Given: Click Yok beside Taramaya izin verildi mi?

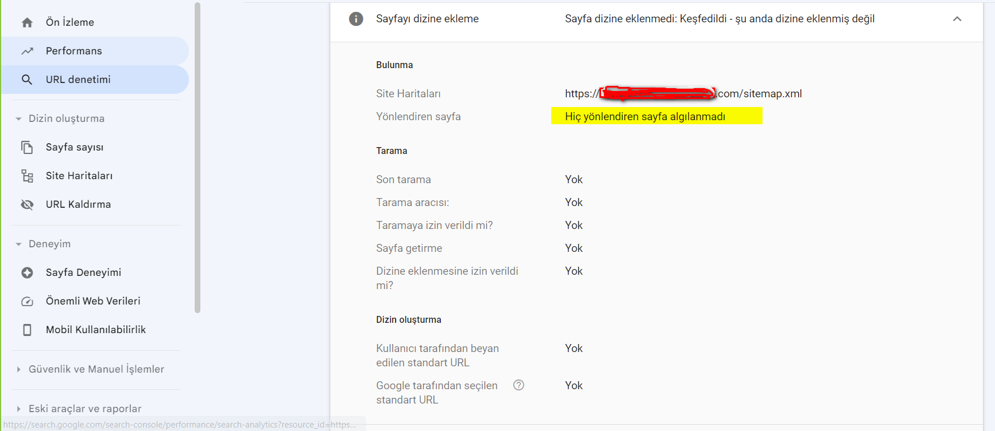Looking at the screenshot, I should [x=574, y=225].
